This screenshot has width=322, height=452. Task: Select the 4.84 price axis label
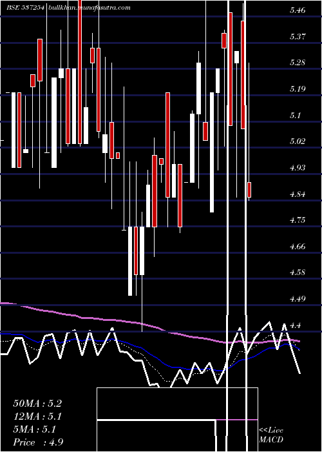298,194
